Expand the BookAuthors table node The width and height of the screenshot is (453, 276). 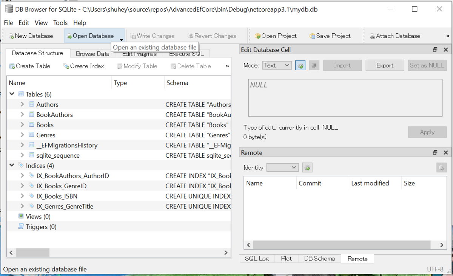click(x=22, y=115)
